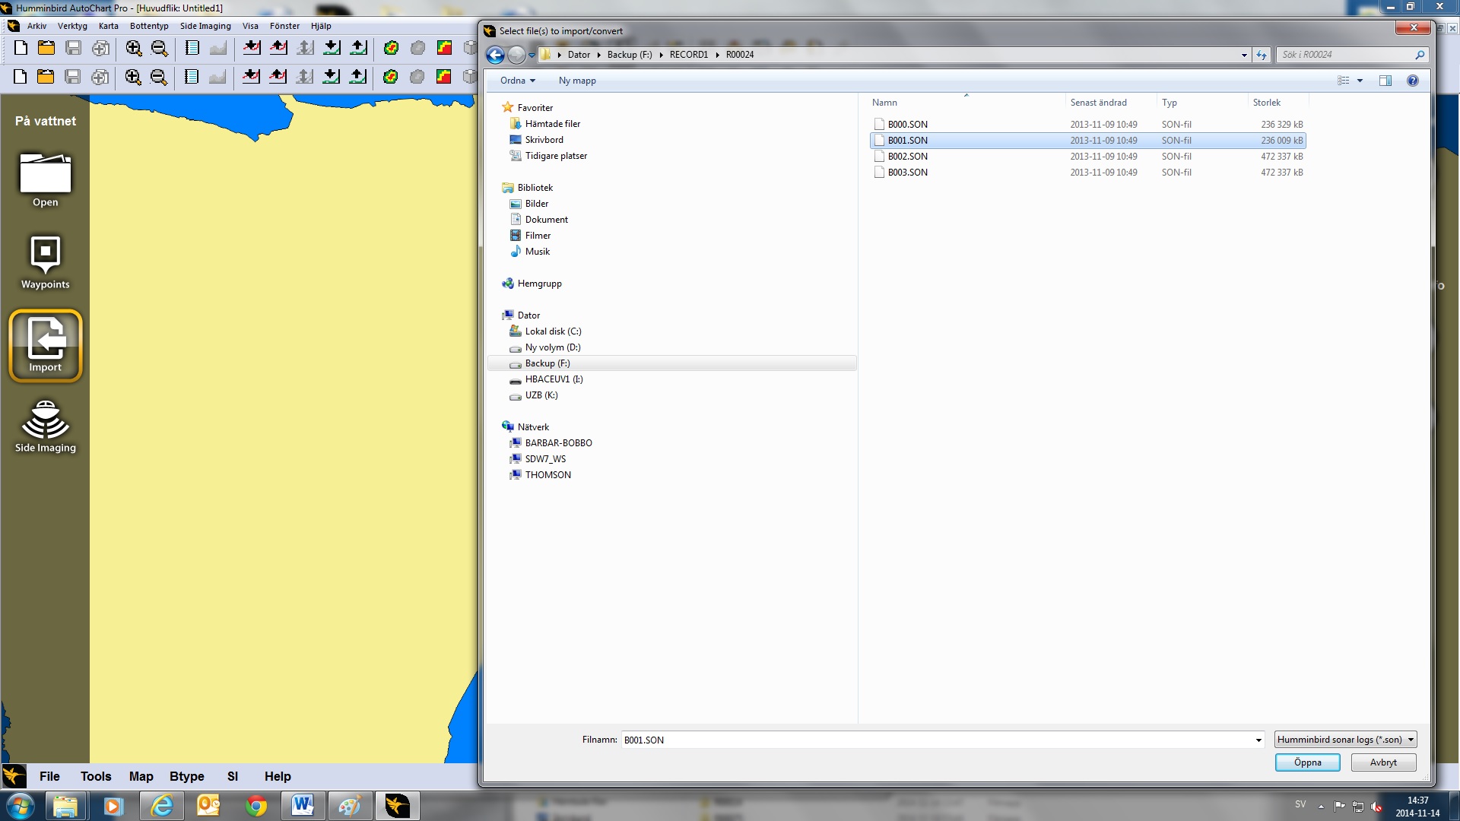
Task: Expand the Ordna dropdown menu
Action: click(517, 81)
